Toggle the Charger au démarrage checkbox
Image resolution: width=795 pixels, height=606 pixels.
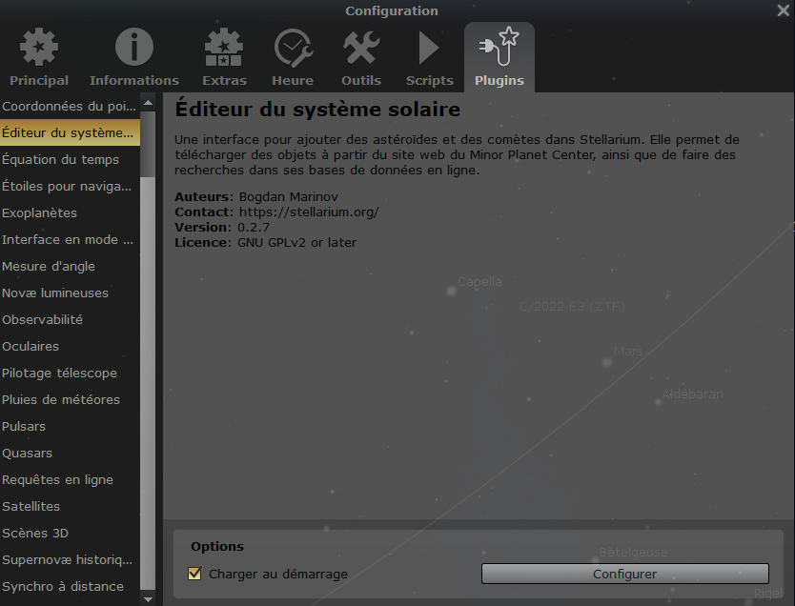[x=195, y=574]
